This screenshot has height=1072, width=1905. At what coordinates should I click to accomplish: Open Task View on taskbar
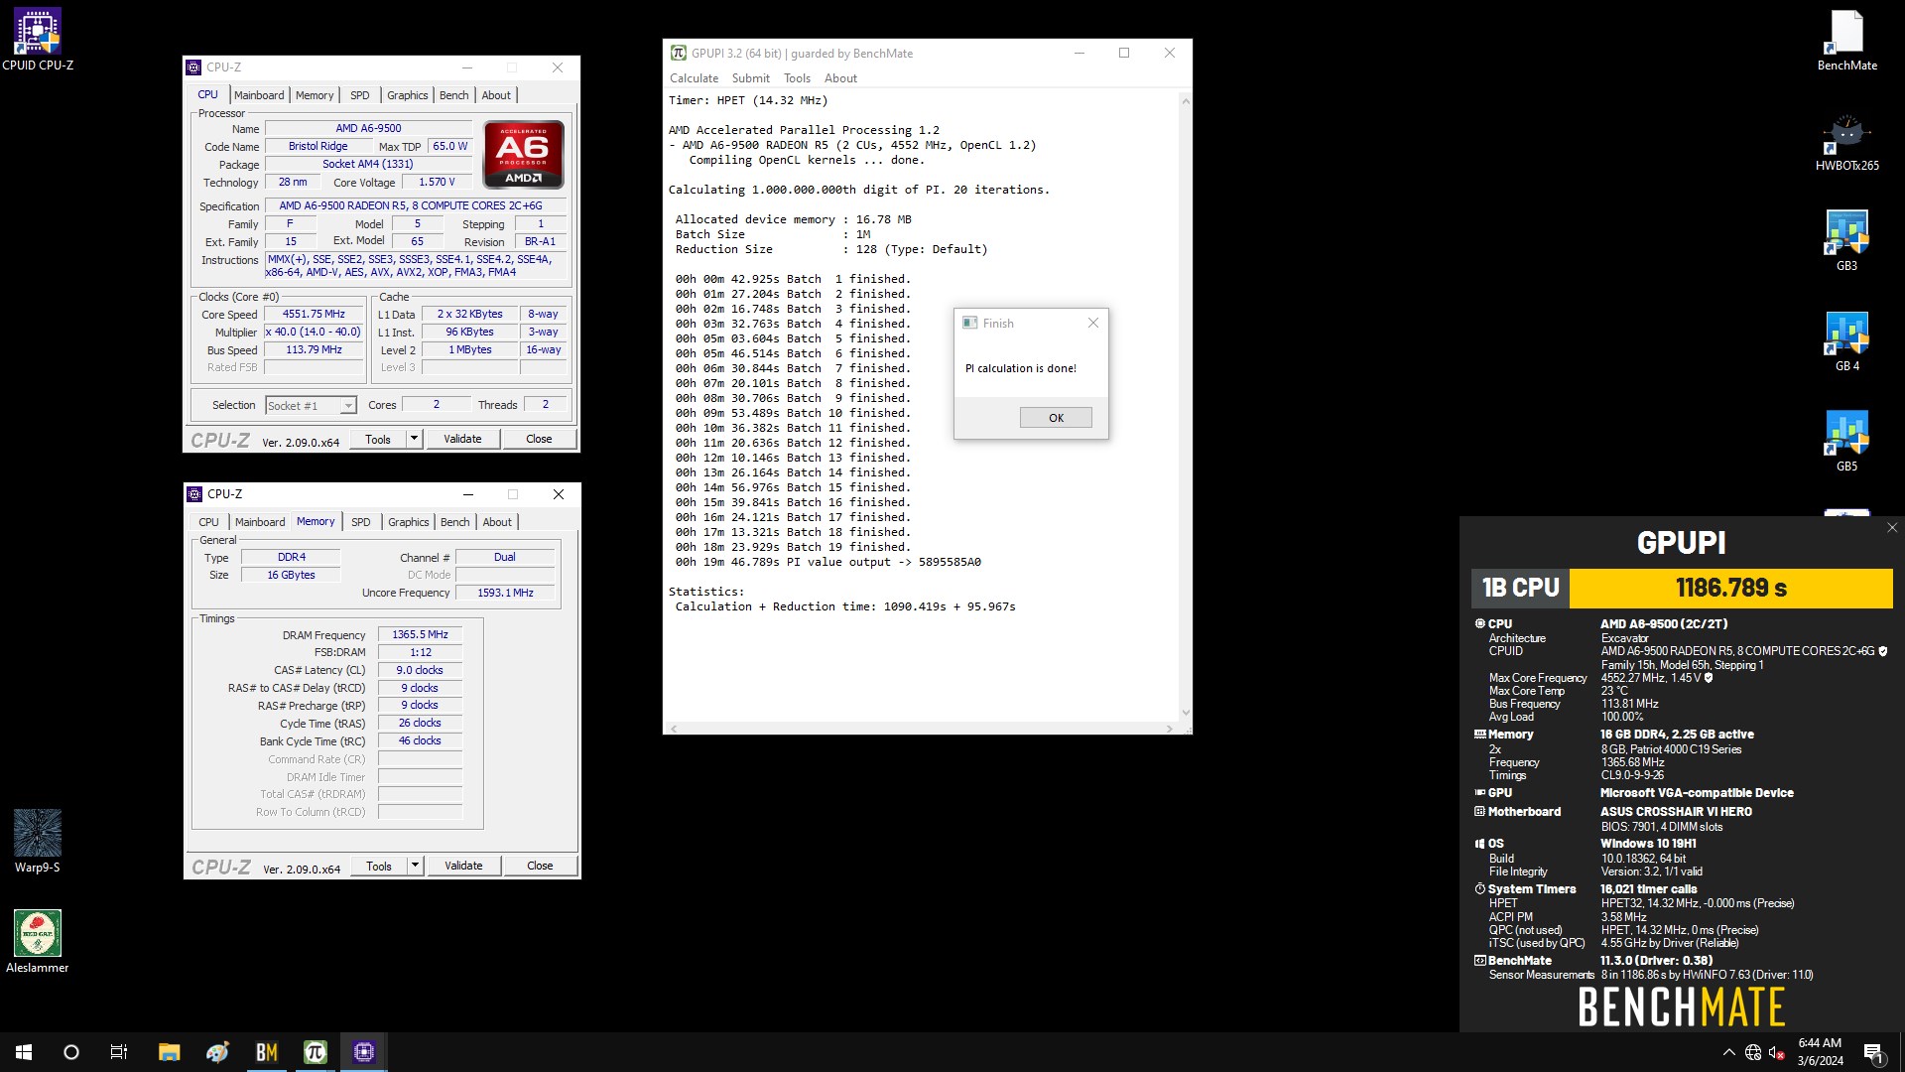[x=119, y=1052]
